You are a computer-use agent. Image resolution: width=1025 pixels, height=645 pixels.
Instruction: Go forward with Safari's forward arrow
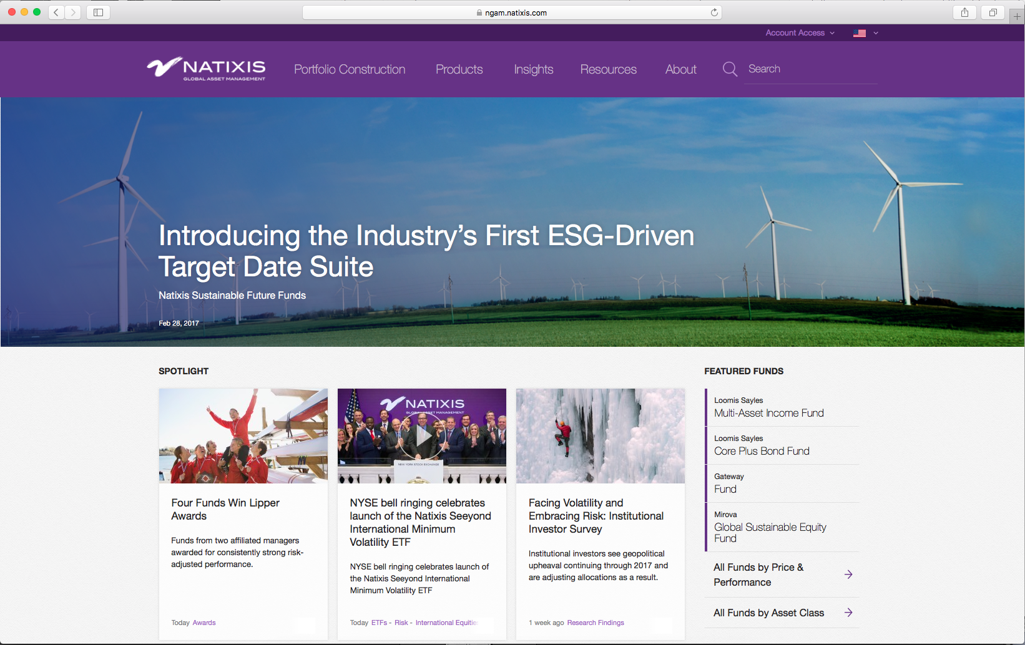73,12
